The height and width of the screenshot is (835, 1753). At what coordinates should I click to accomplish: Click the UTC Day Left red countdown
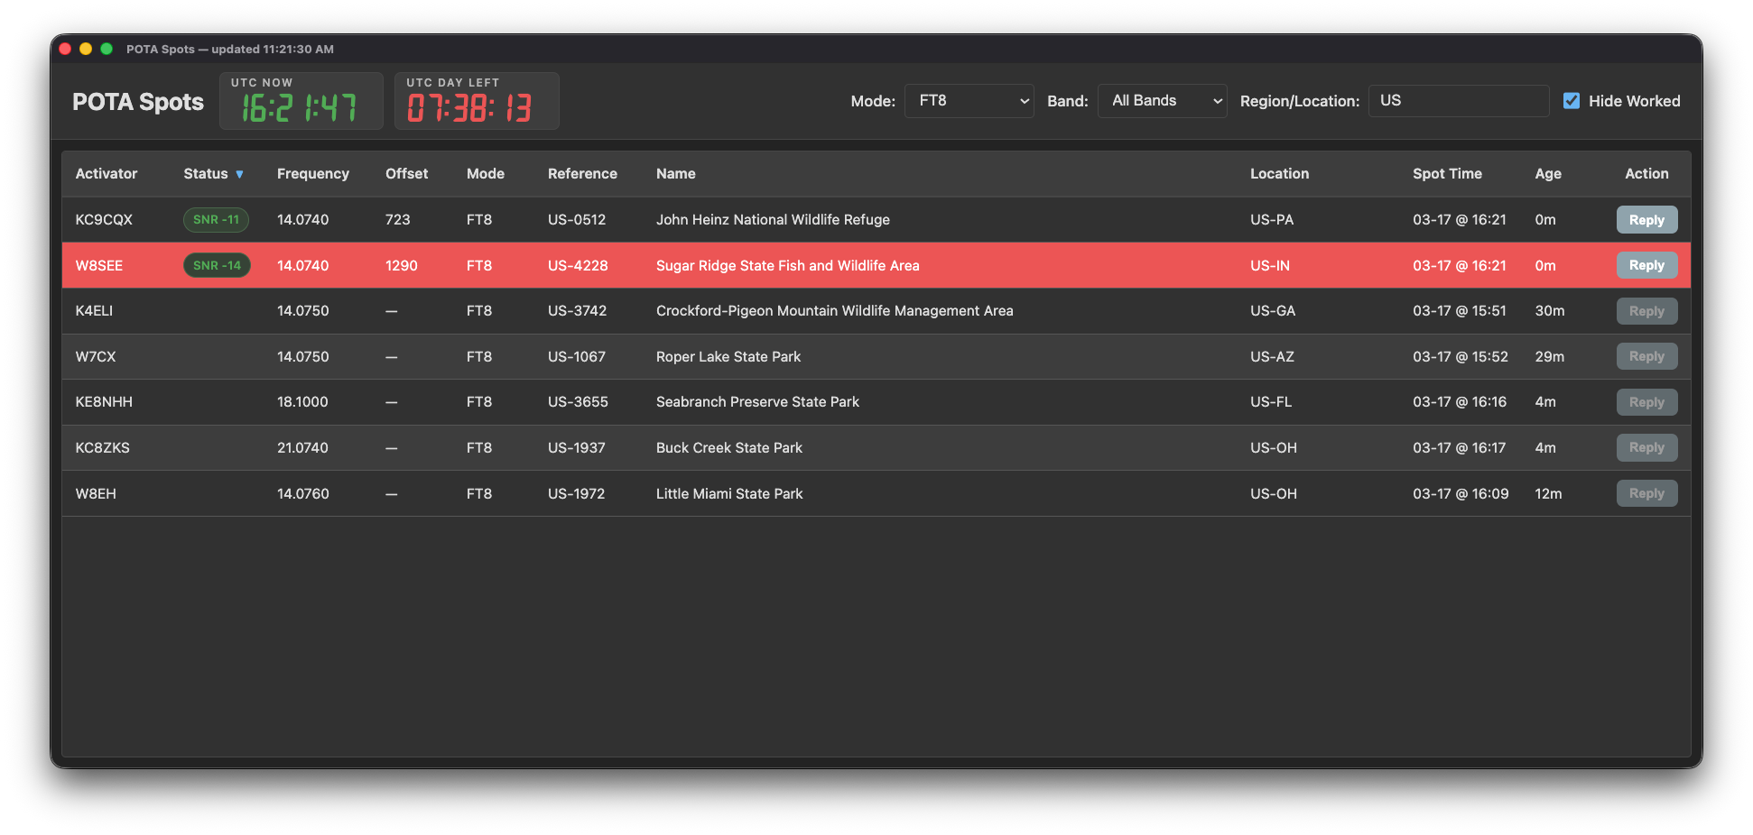pyautogui.click(x=469, y=108)
